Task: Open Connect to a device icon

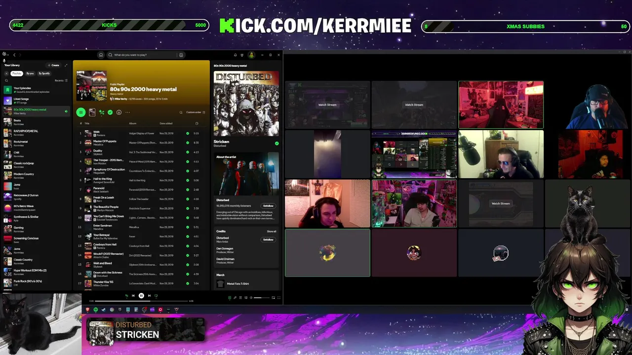Action: click(245, 298)
